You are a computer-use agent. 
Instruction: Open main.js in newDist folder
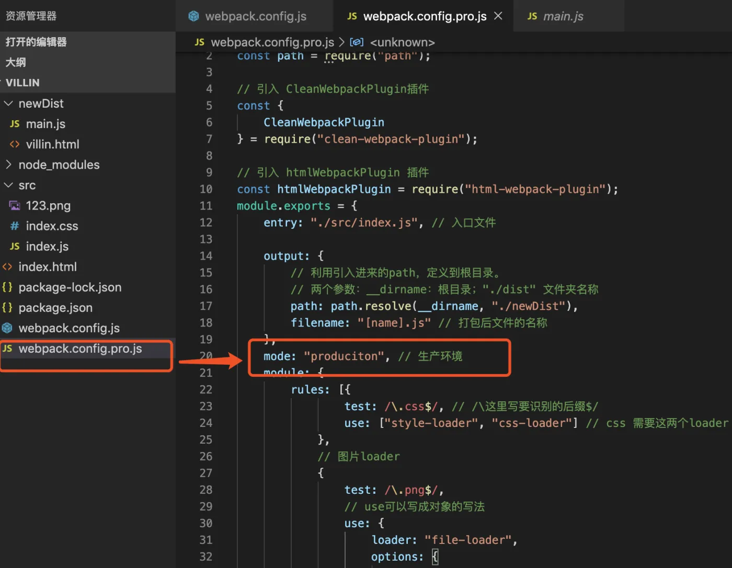tap(88, 124)
